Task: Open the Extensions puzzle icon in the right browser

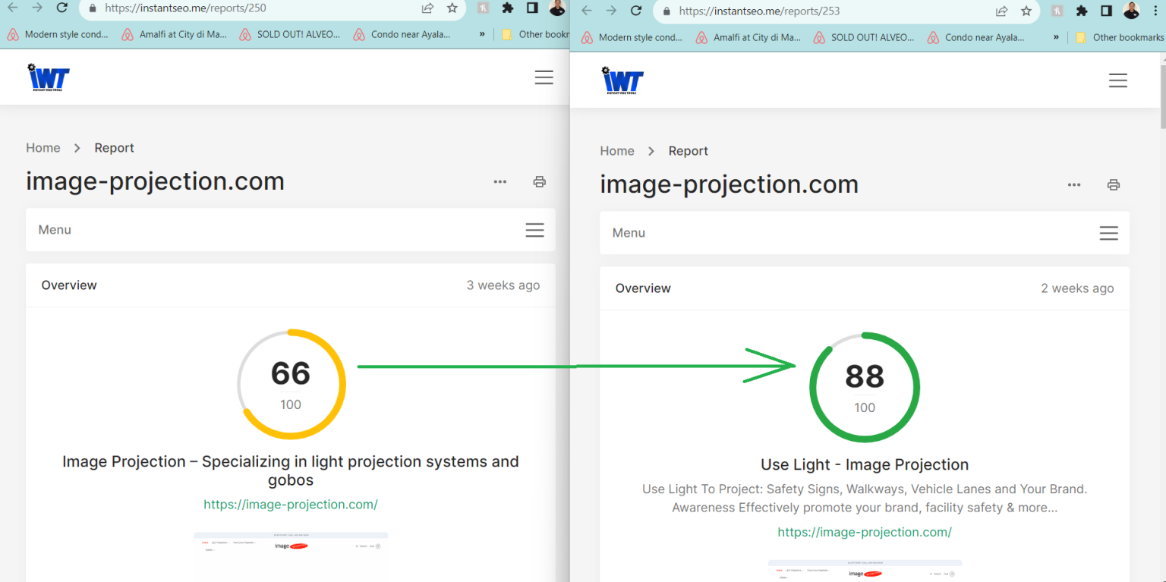Action: (x=1082, y=11)
